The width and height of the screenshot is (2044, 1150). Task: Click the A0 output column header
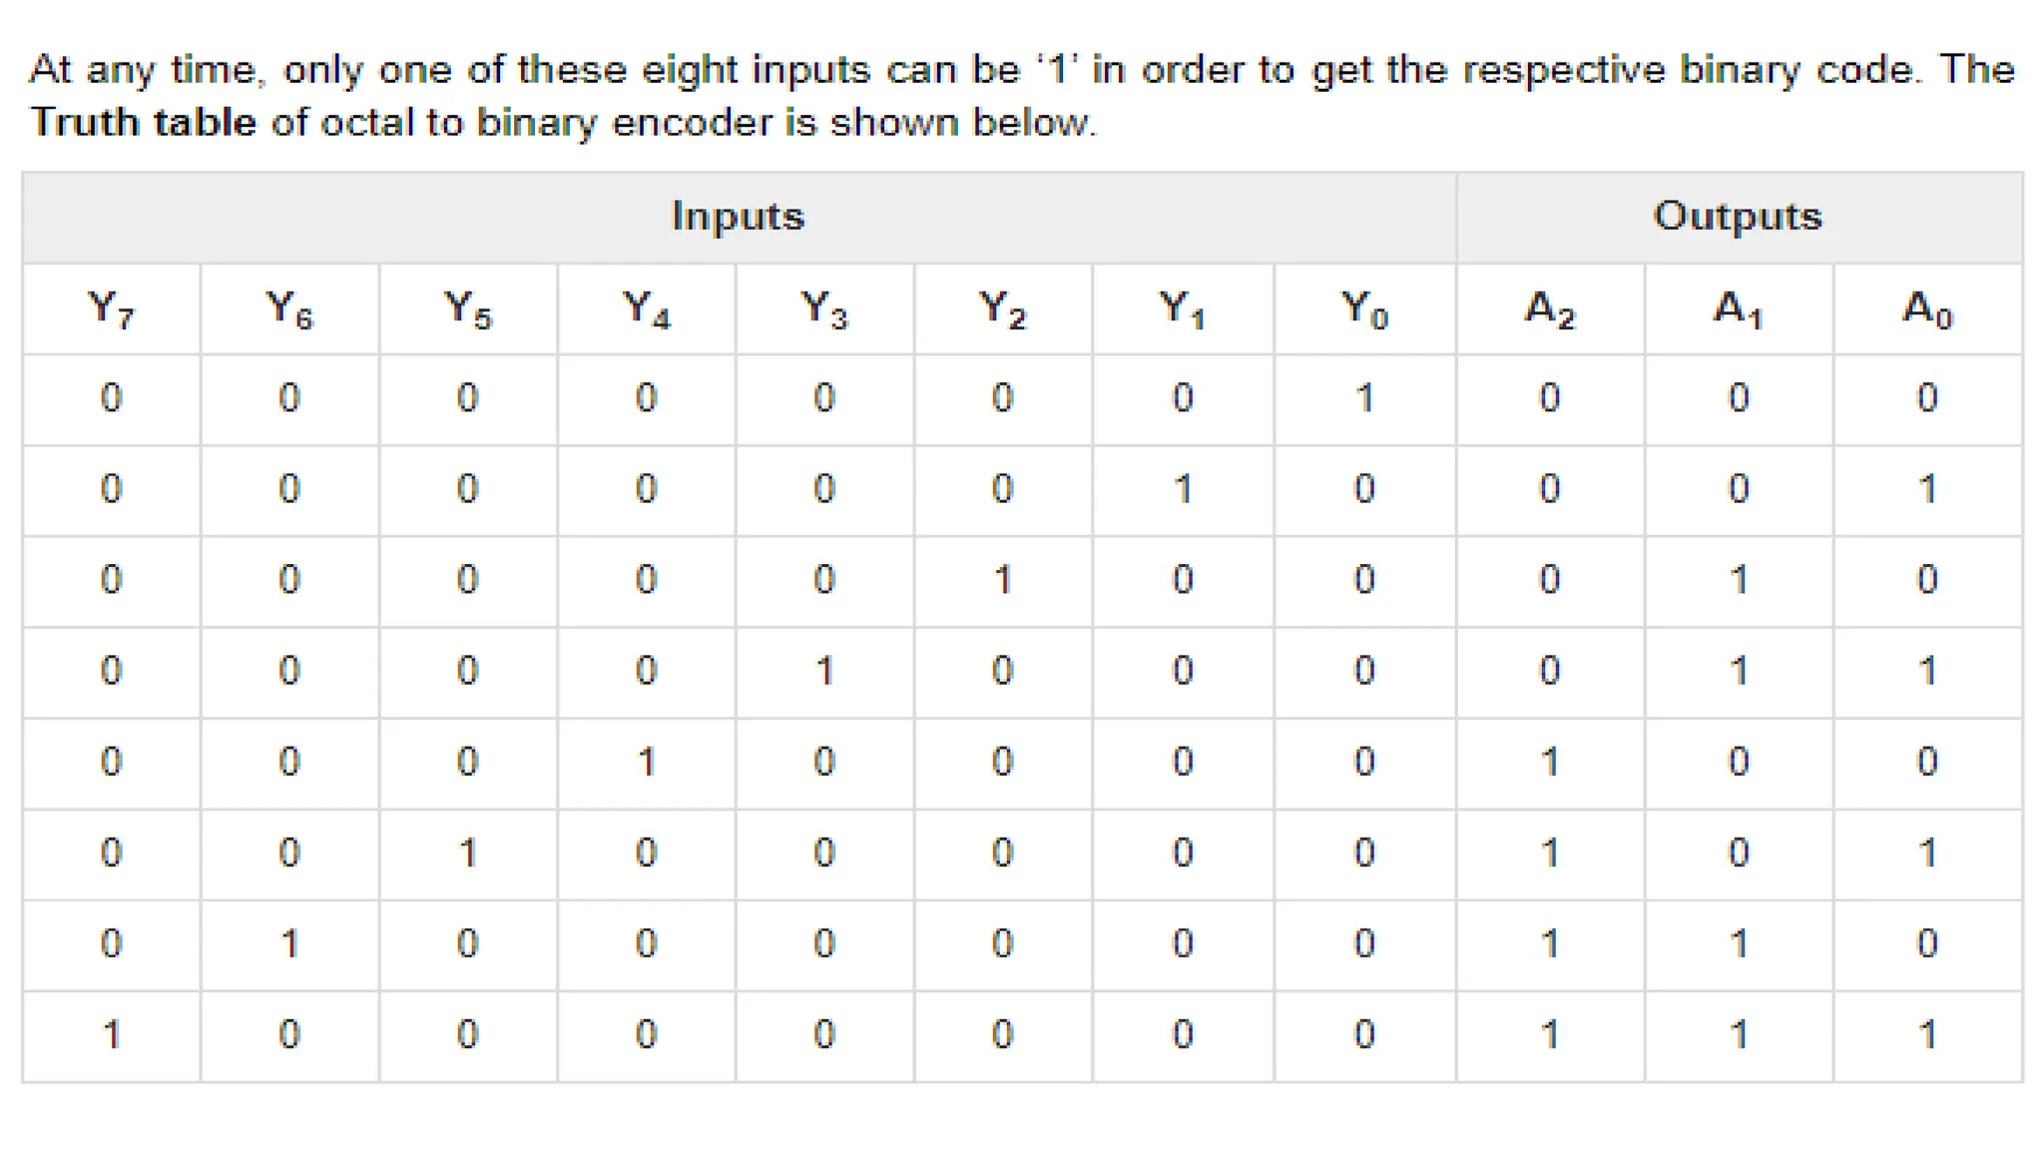[x=1928, y=308]
